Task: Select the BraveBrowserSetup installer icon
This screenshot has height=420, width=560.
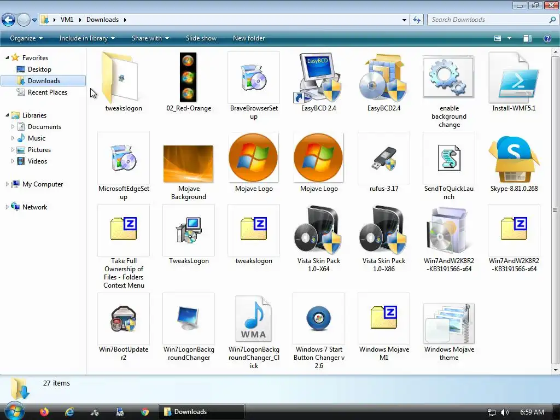Action: [254, 78]
